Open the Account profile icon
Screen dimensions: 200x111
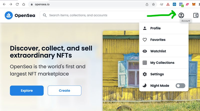click(181, 15)
